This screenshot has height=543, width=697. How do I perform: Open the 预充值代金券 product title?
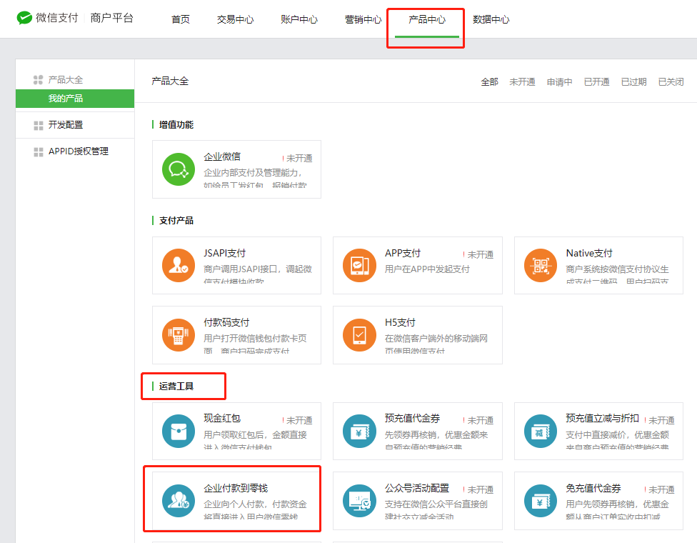pyautogui.click(x=412, y=418)
